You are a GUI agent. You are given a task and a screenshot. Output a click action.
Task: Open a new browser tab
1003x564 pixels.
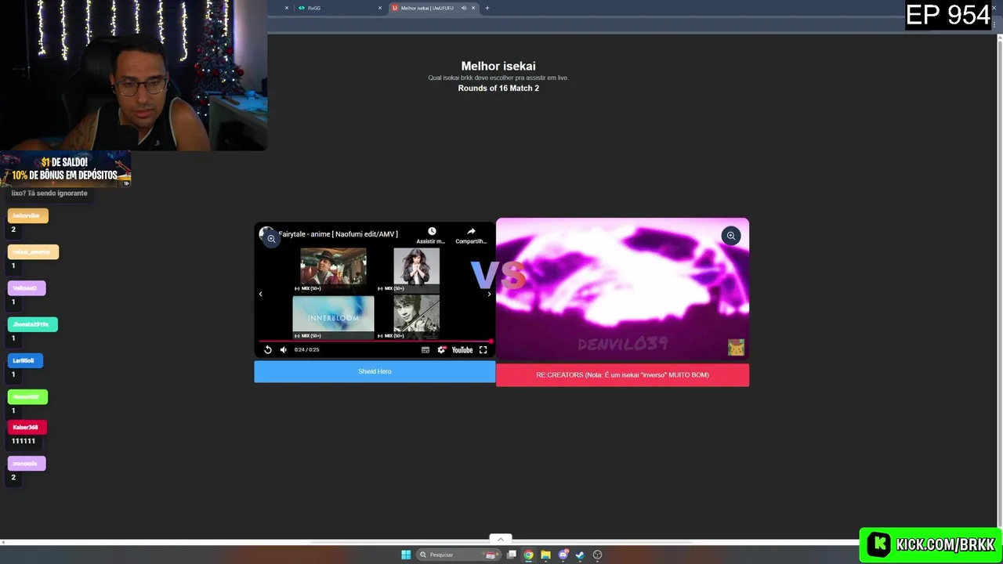(487, 8)
